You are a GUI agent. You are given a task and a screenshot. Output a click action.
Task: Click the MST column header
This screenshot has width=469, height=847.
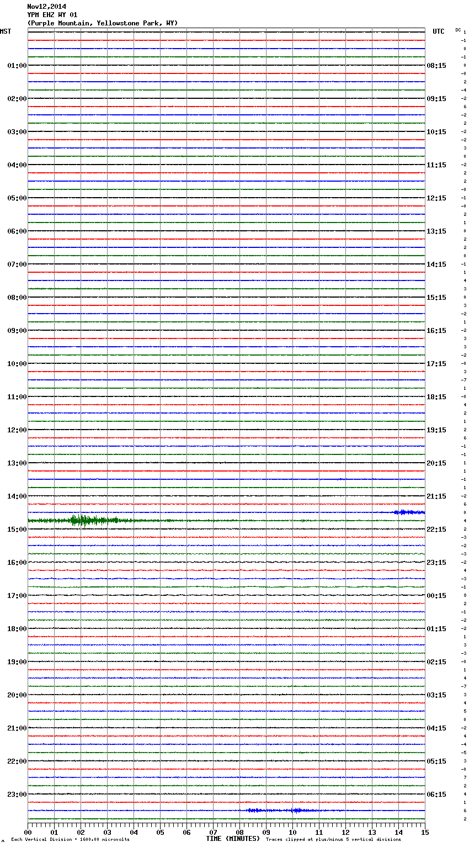pyautogui.click(x=6, y=31)
